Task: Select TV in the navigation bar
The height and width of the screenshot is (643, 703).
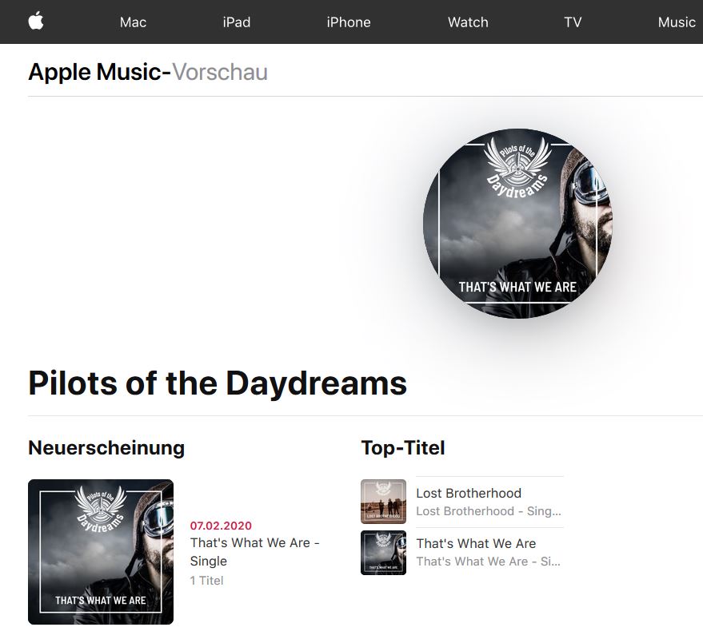Action: click(573, 22)
